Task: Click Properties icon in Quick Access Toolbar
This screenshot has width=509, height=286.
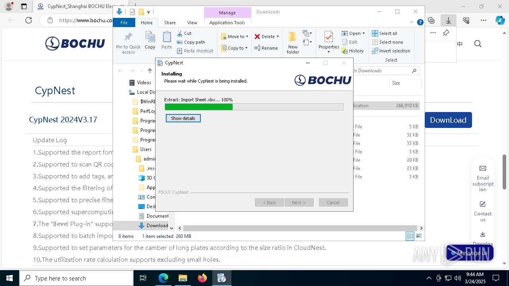Action: pyautogui.click(x=132, y=12)
